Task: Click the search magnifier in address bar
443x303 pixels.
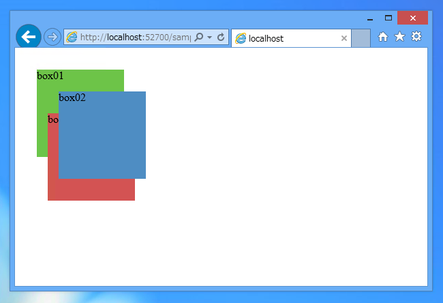Action: coord(199,37)
